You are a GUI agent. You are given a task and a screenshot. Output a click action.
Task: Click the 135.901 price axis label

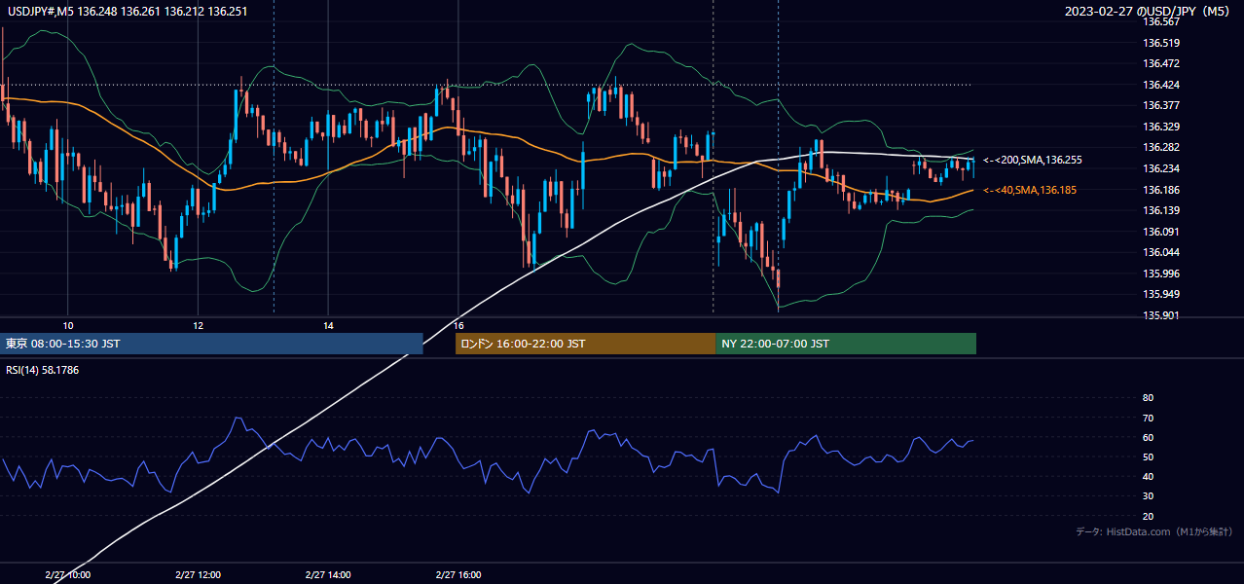[x=1160, y=315]
